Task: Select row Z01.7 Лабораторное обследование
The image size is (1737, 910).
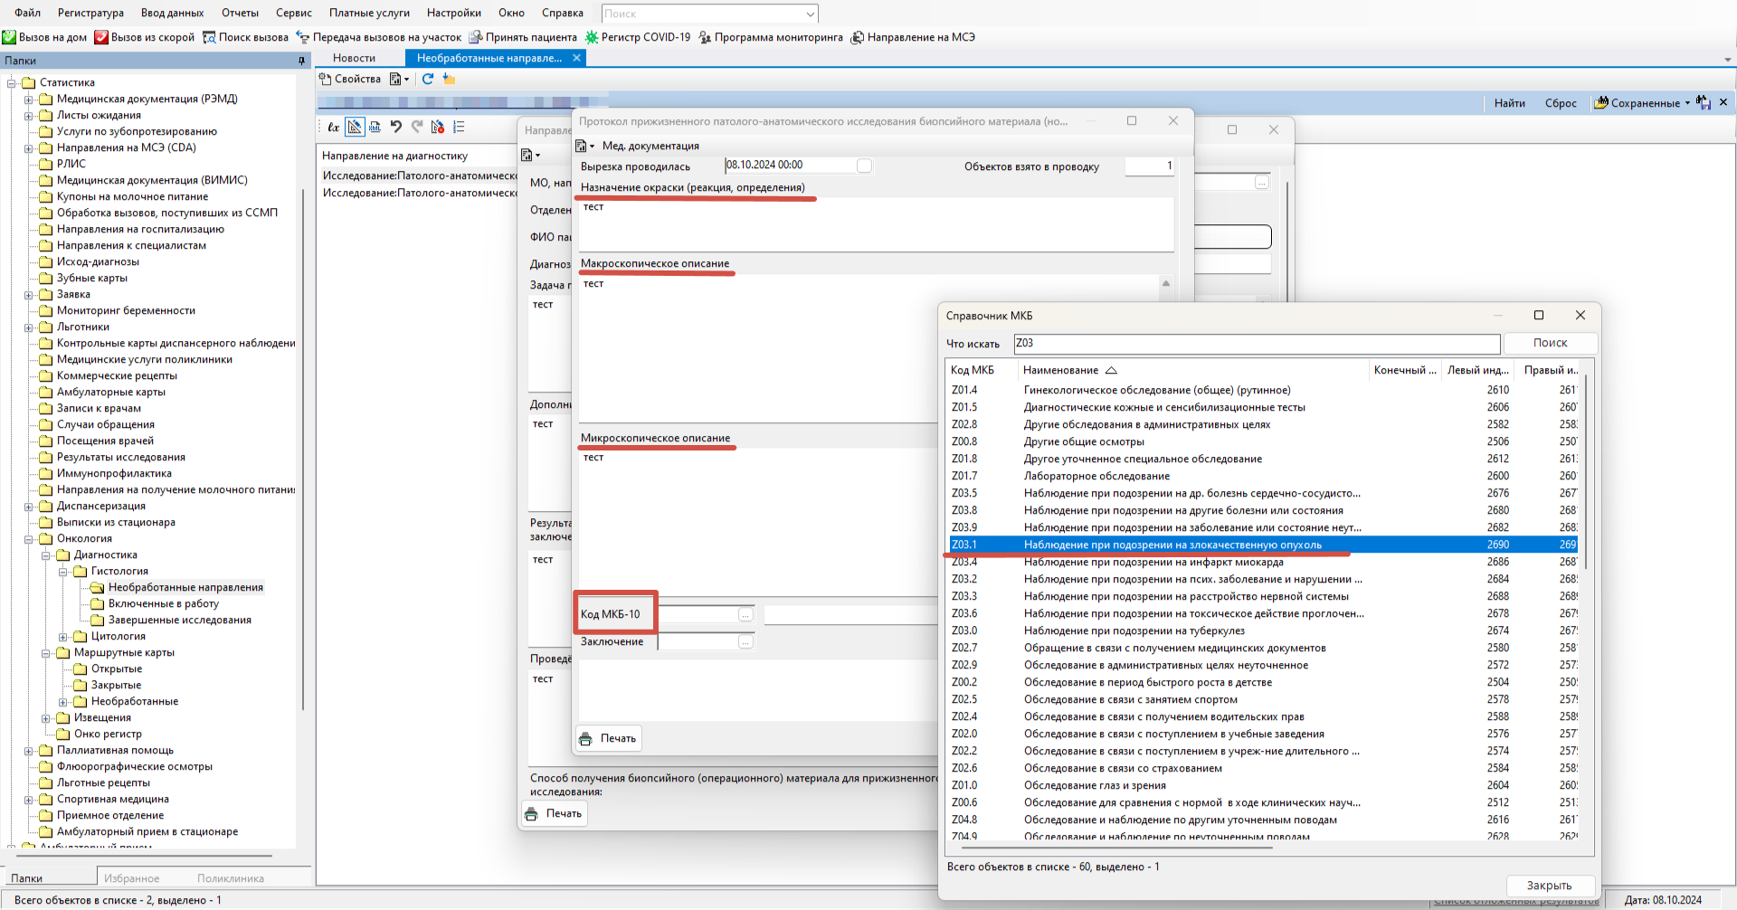Action: pos(1263,476)
